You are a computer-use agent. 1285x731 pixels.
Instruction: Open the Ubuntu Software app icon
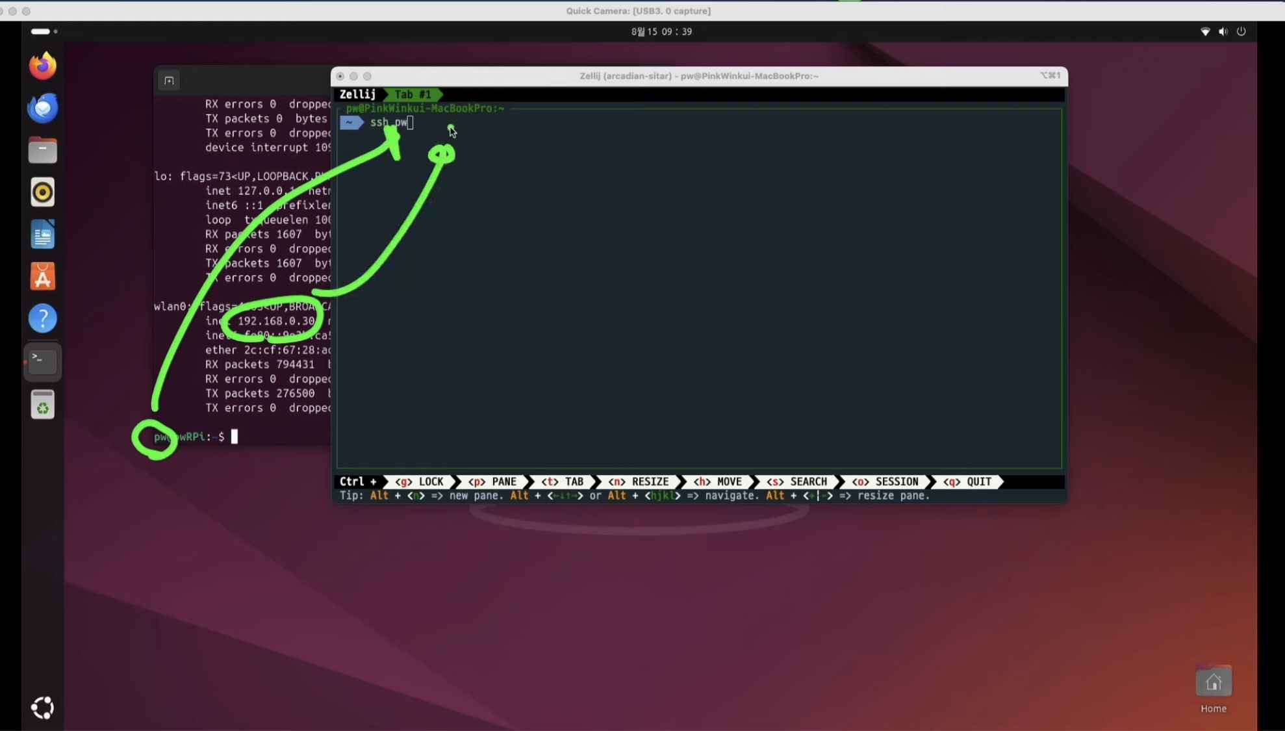[x=43, y=277]
